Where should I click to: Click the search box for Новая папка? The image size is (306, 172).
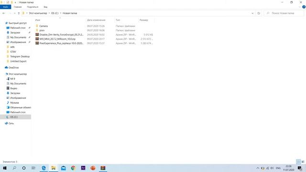[x=284, y=13]
